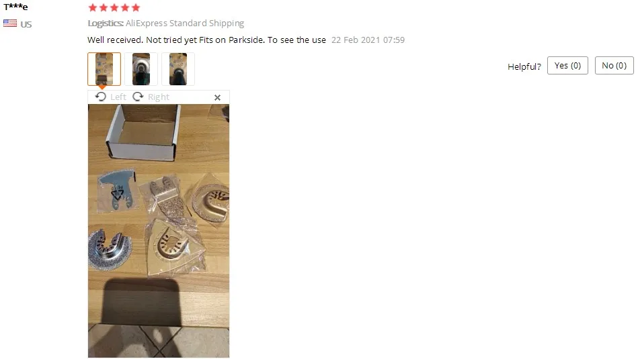This screenshot has width=636, height=359.
Task: Click the first red rating star
Action: [93, 7]
